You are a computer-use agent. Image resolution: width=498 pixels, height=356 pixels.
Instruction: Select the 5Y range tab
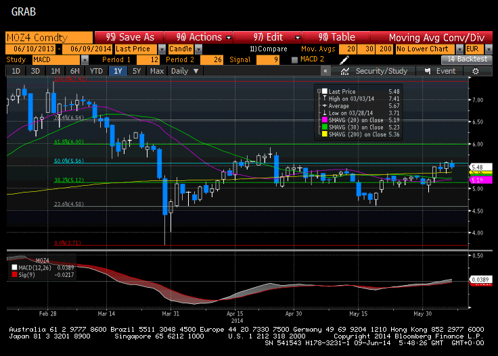pos(137,71)
